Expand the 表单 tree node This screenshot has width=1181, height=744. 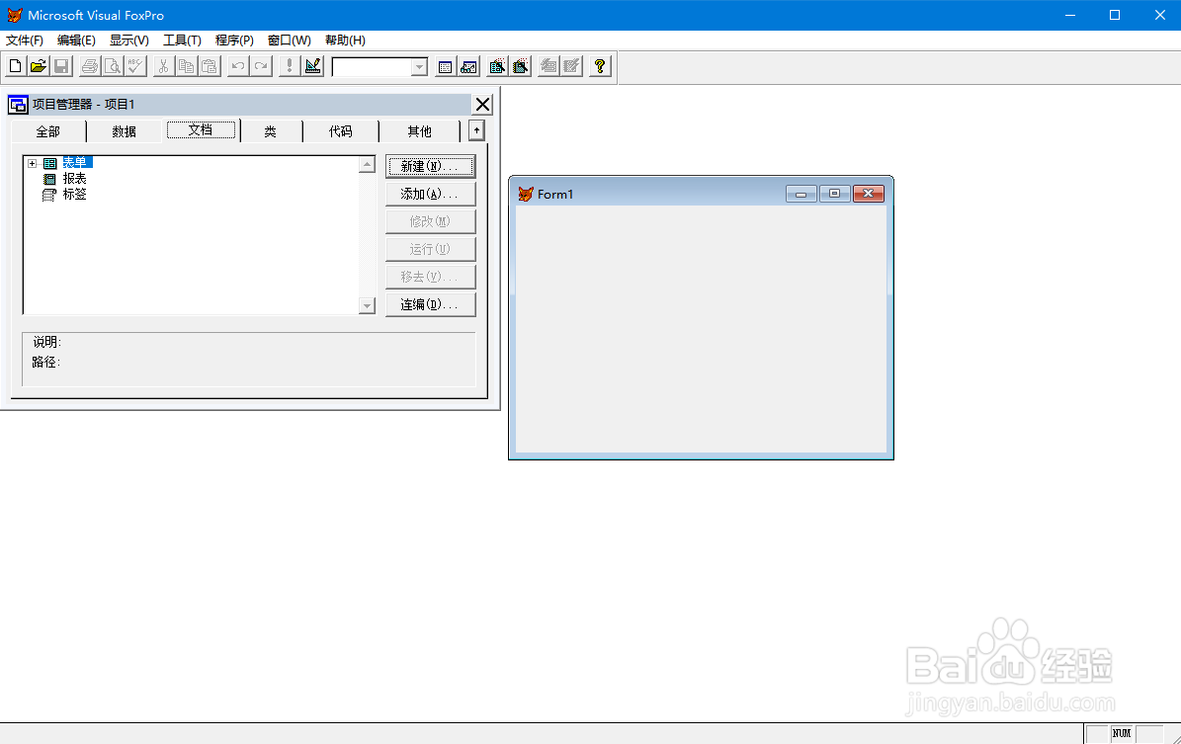coord(33,163)
